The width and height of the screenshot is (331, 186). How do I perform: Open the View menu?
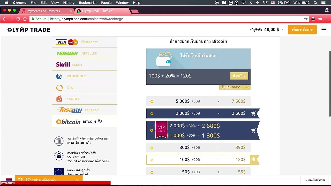click(55, 3)
